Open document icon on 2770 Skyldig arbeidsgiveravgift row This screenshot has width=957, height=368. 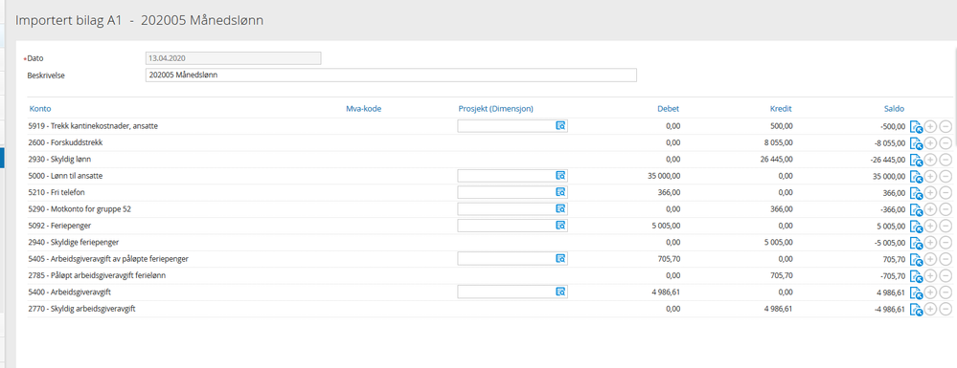[x=916, y=310]
